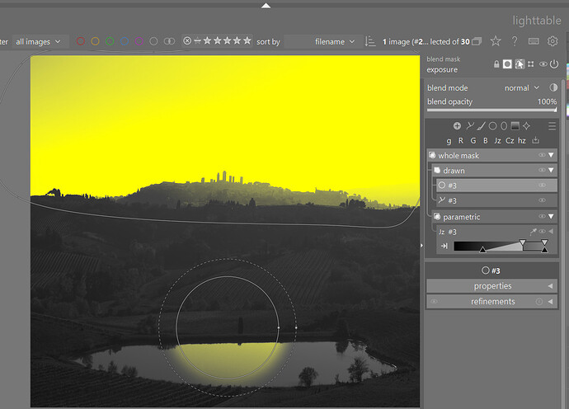Filter by red color label

tap(81, 41)
